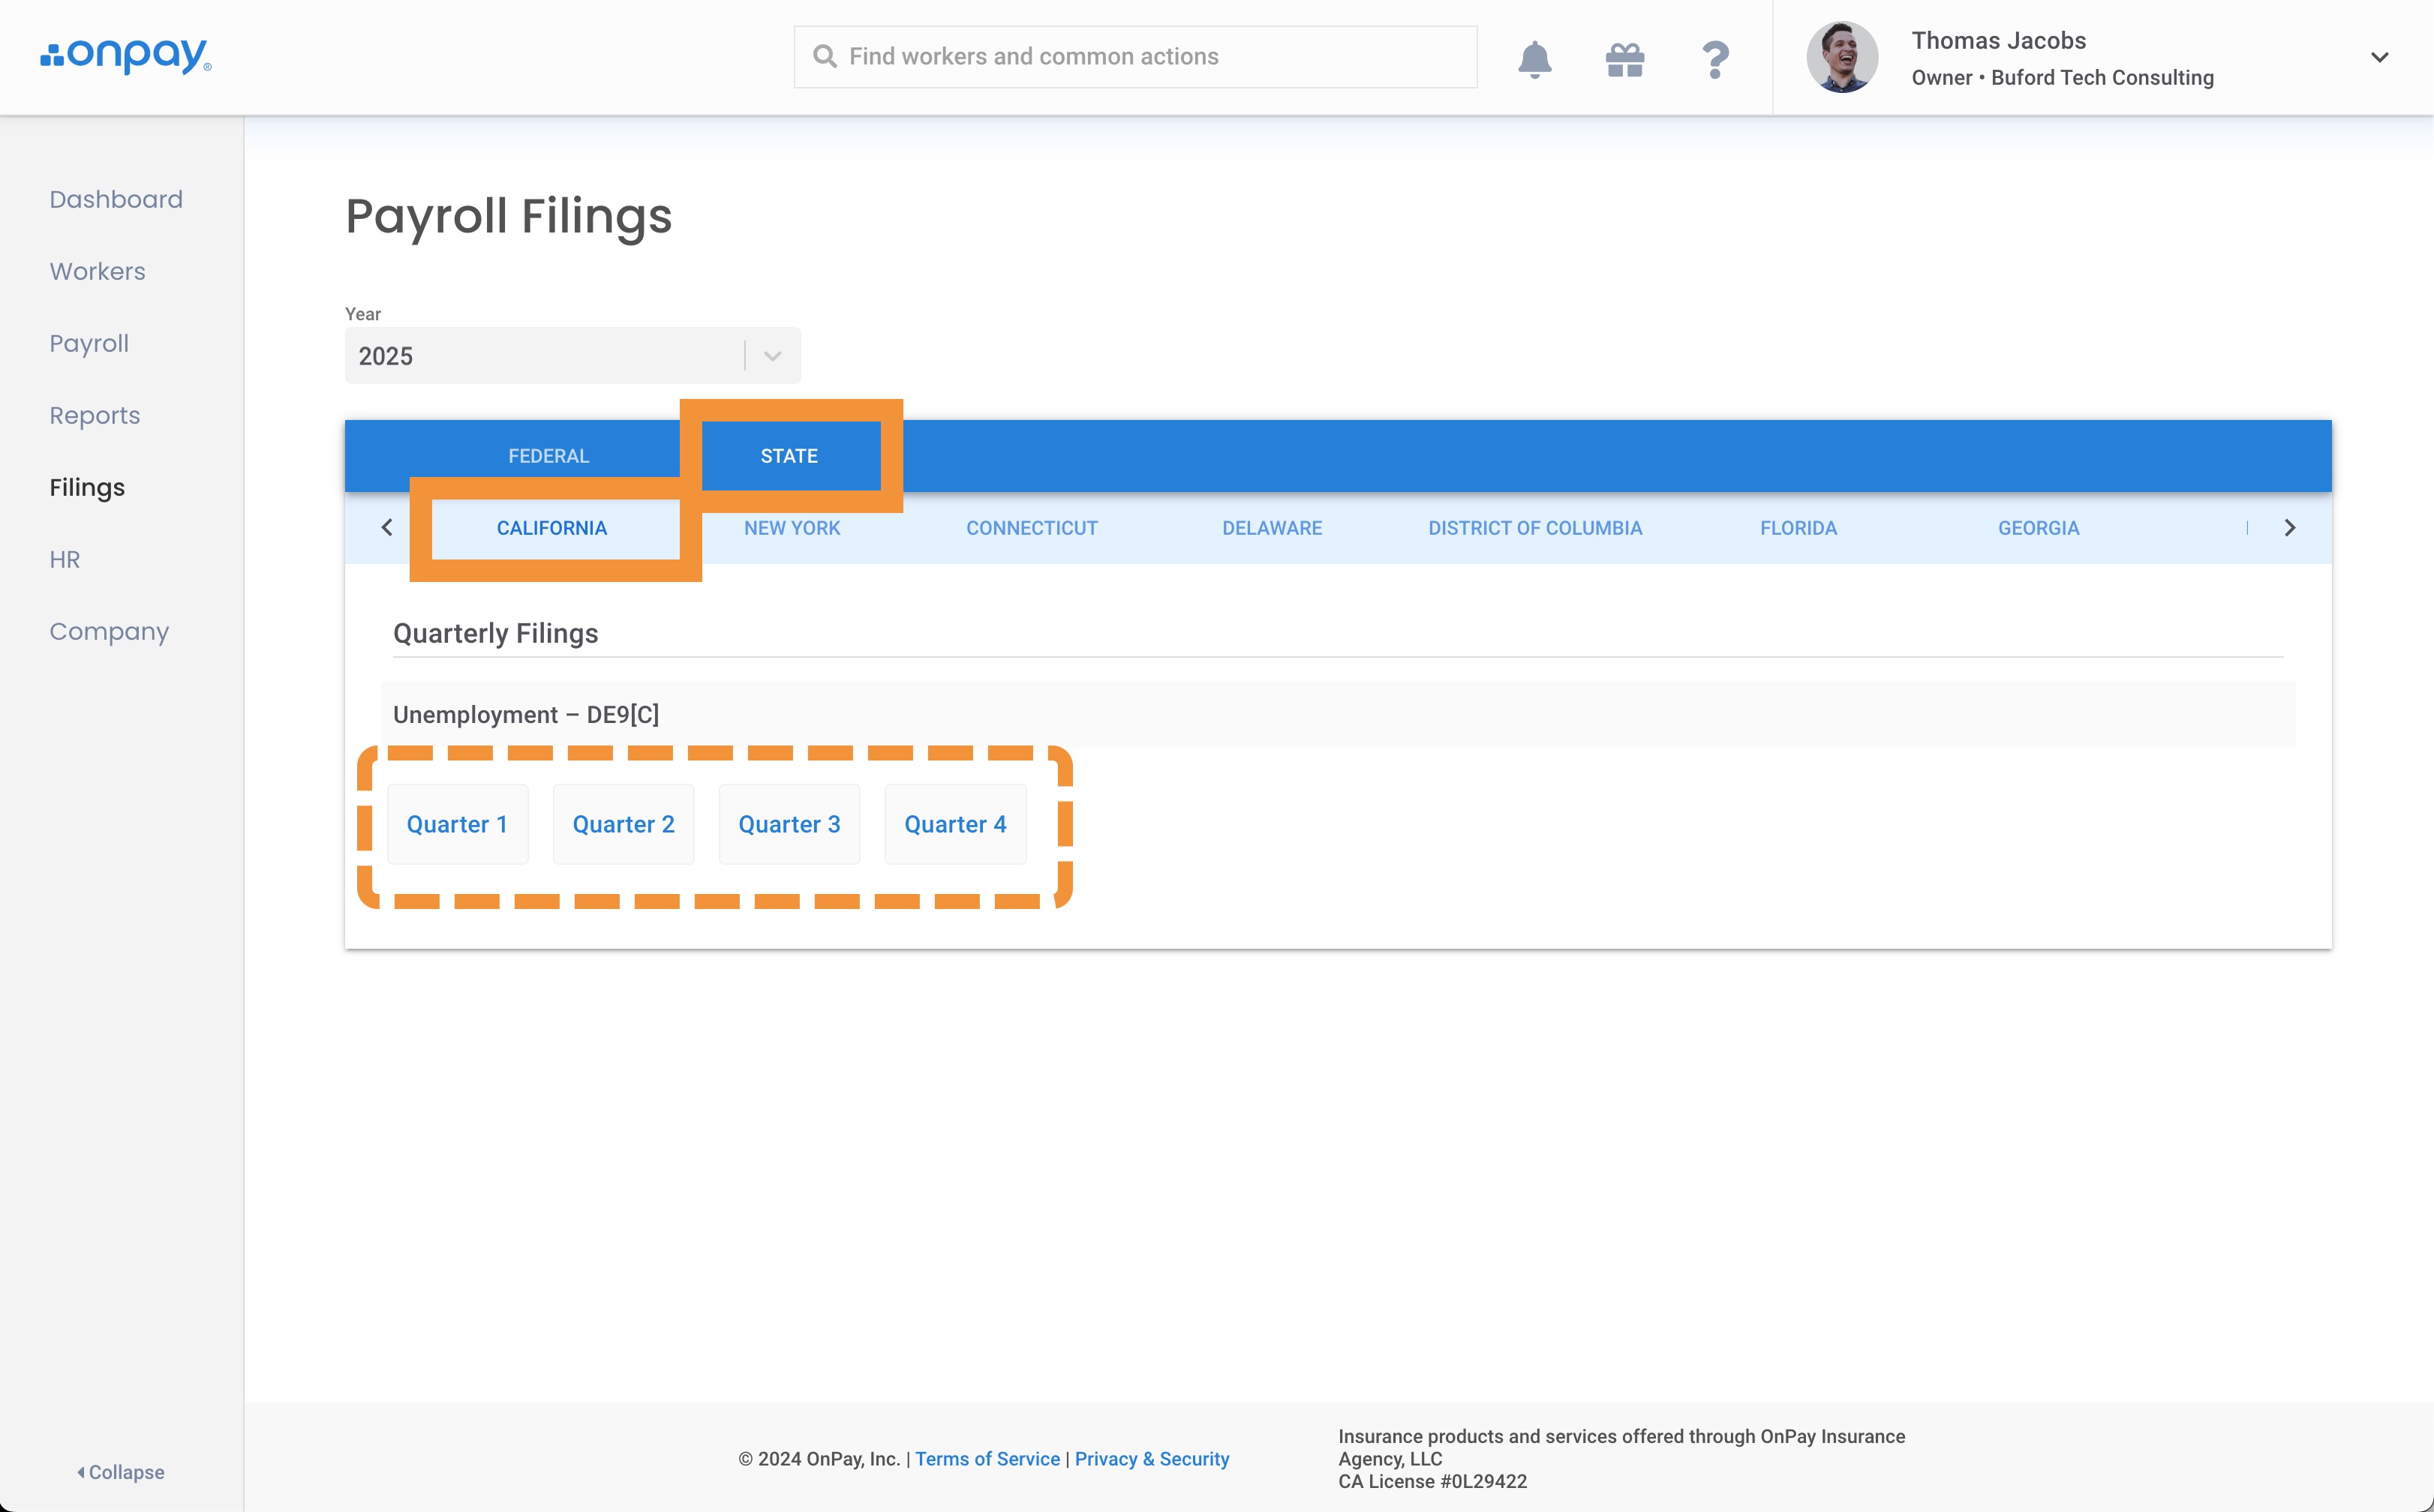Open Quarter 1 filing
2434x1512 pixels.
tap(457, 824)
